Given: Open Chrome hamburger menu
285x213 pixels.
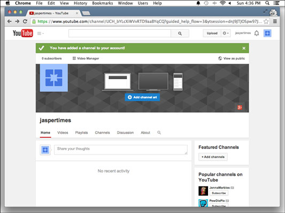Looking at the screenshot, I should pos(275,21).
